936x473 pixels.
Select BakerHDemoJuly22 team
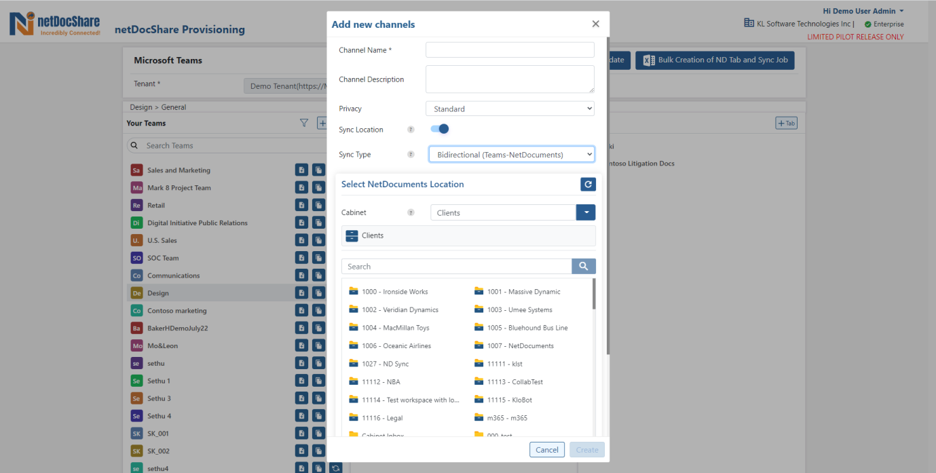(x=178, y=328)
